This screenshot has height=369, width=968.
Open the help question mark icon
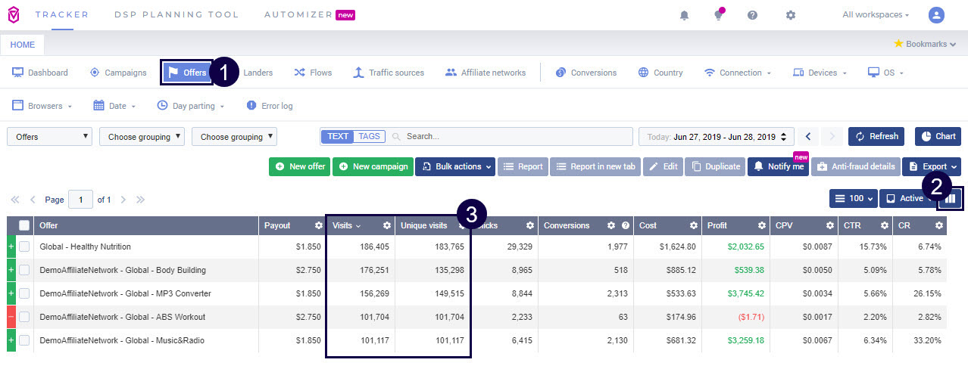[752, 15]
